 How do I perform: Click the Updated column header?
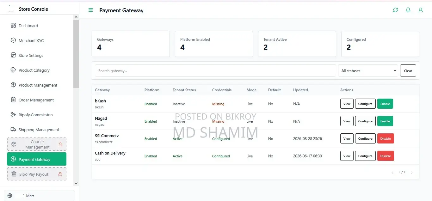(300, 90)
